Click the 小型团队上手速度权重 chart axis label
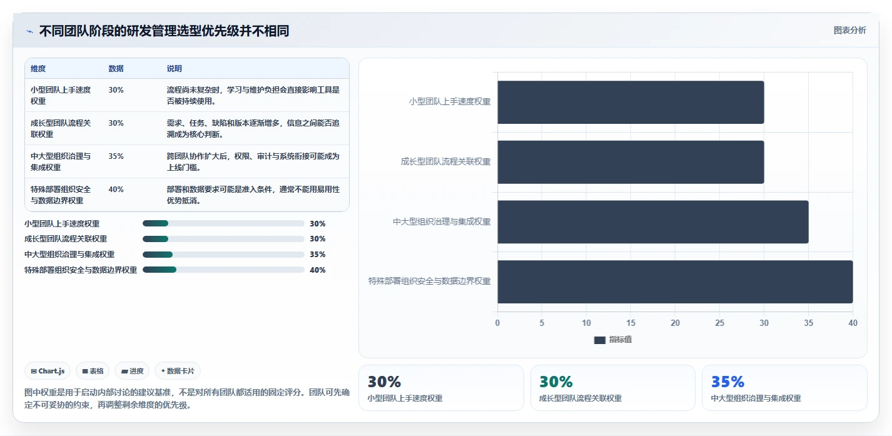Screen dimensions: 892x436 point(450,101)
